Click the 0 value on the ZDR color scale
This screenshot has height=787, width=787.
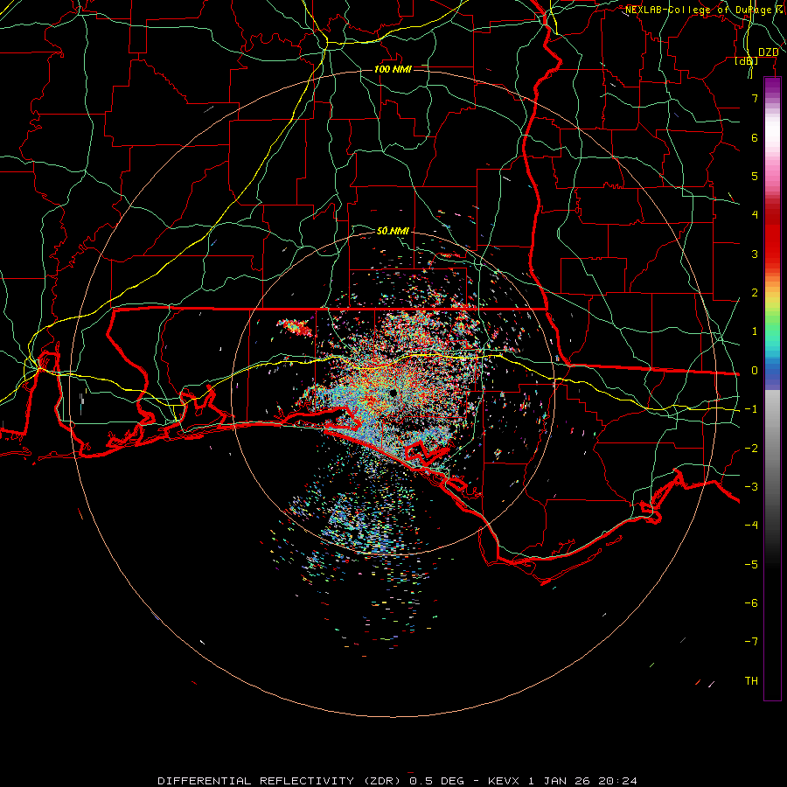click(755, 371)
